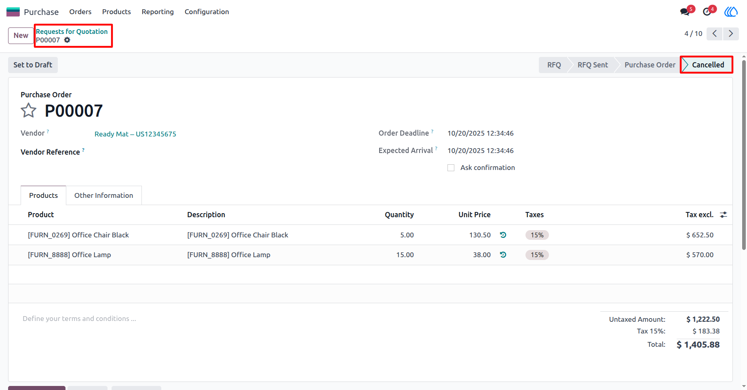Go to next record arrow
747x390 pixels.
click(x=731, y=34)
